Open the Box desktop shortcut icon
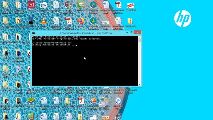The height and width of the screenshot is (120, 213). tap(43, 5)
